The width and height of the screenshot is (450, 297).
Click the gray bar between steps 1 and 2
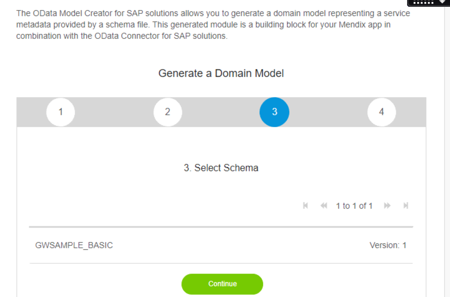tap(114, 112)
